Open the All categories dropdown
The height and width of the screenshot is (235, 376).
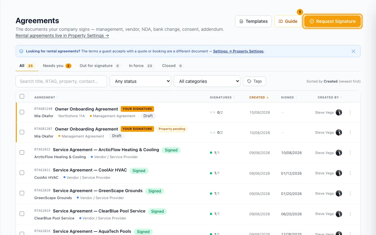click(207, 81)
